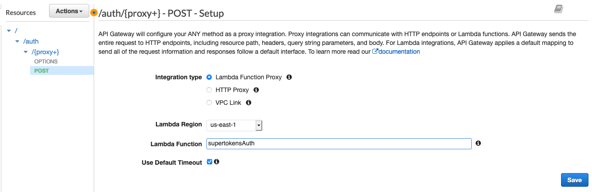The height and width of the screenshot is (192, 592).
Task: Collapse the /auth resource tree node
Action: pyautogui.click(x=17, y=41)
